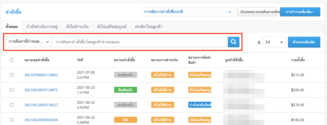Toggle the select-all checkbox in header
The image size is (327, 125).
click(x=12, y=60)
